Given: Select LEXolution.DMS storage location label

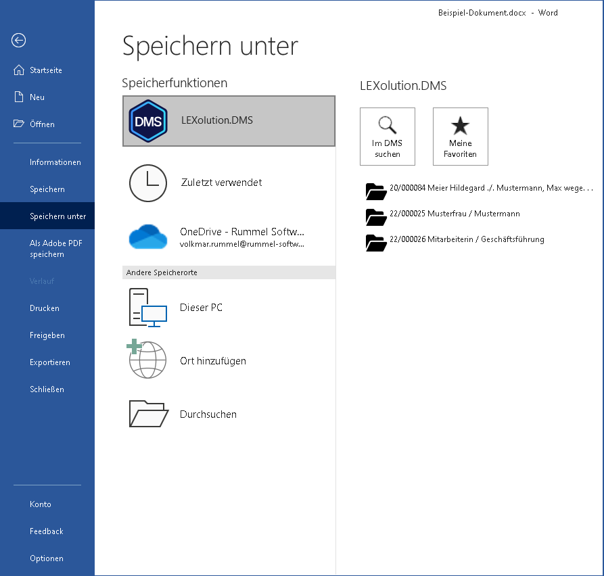Looking at the screenshot, I should click(x=217, y=120).
